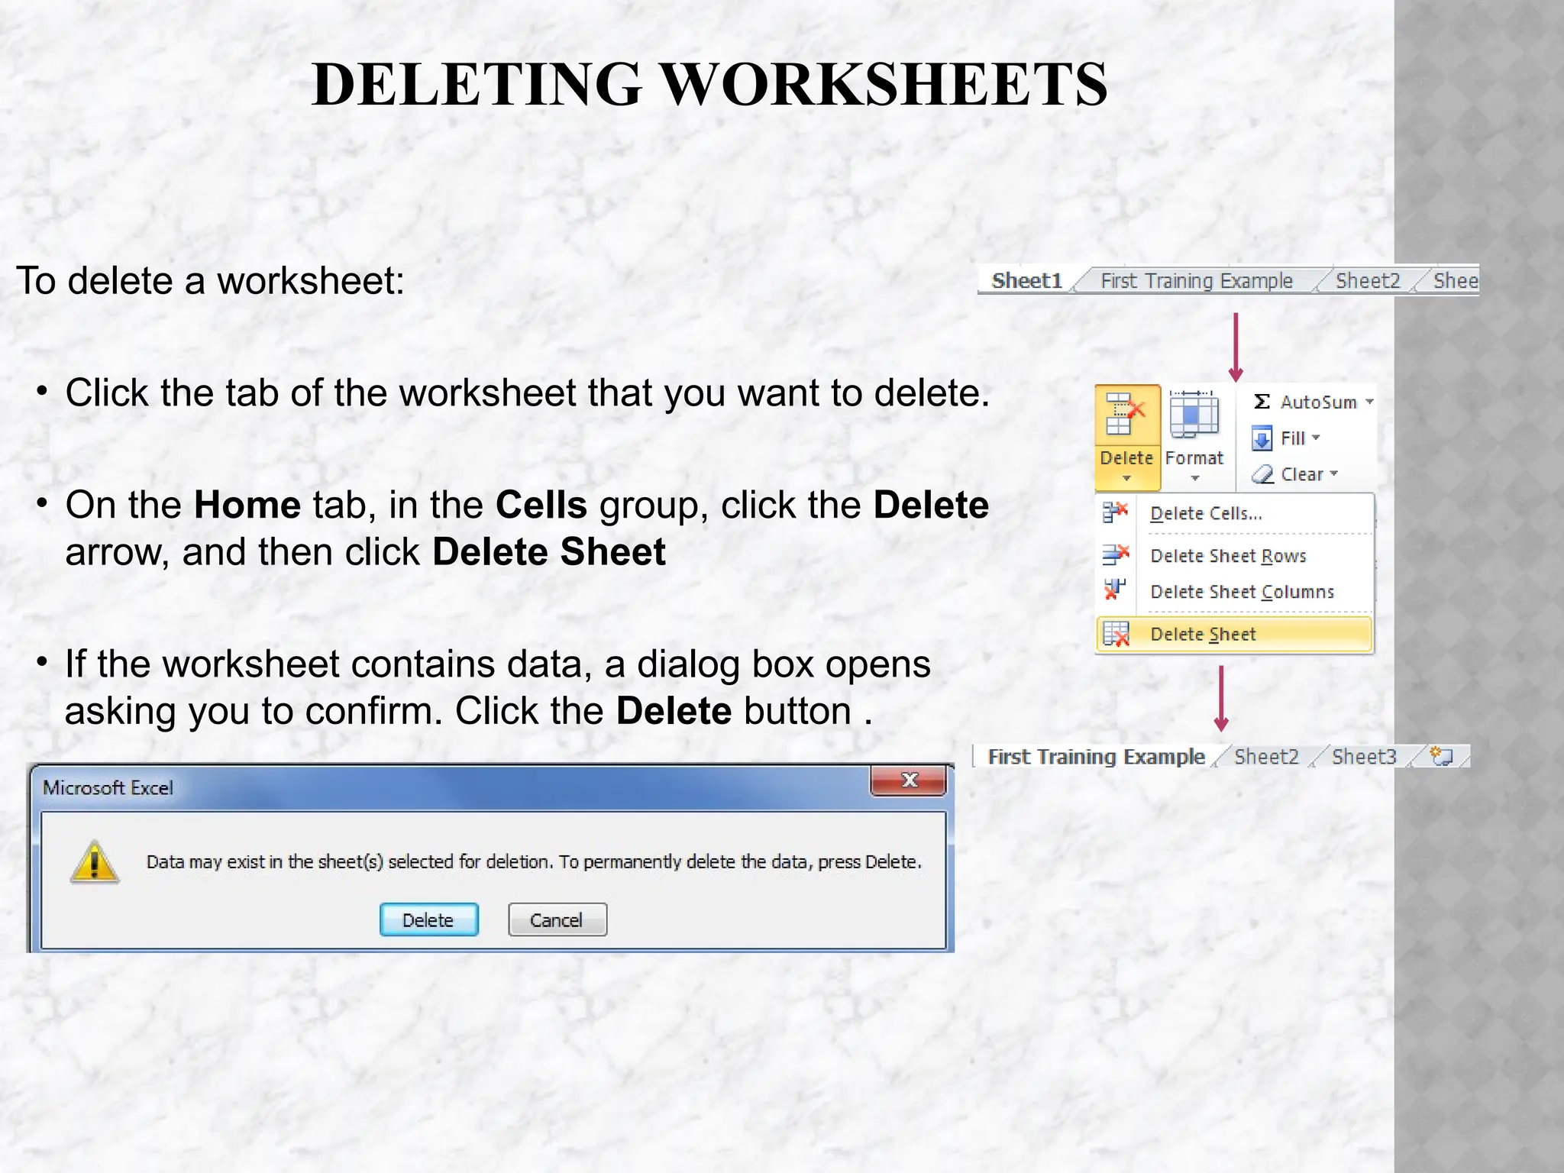Expand the Clear dropdown arrow
The height and width of the screenshot is (1173, 1564).
(x=1334, y=473)
